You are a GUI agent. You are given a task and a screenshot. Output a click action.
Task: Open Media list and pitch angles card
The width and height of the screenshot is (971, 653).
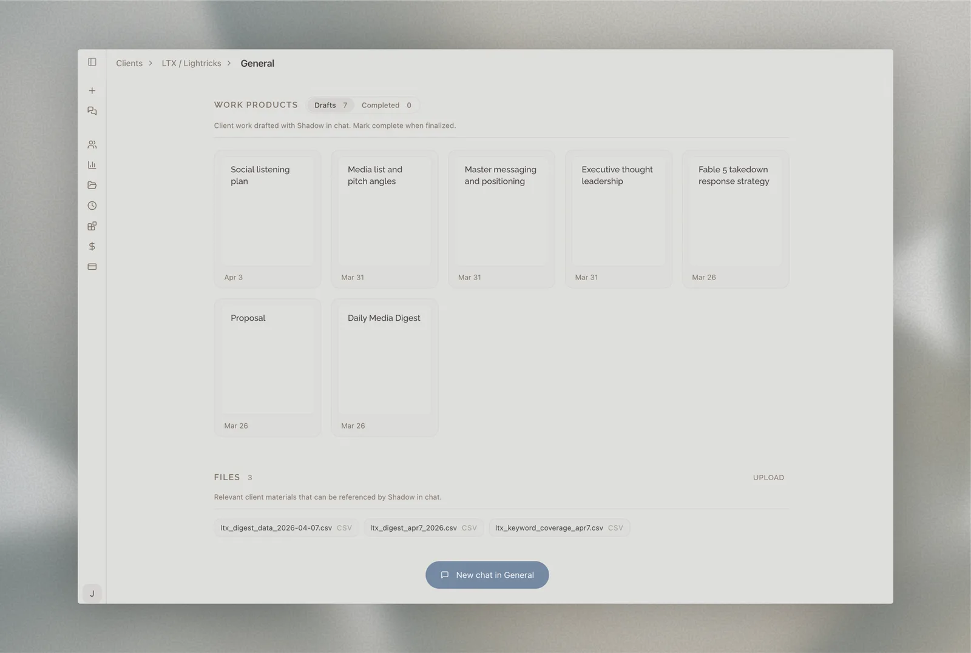(385, 219)
